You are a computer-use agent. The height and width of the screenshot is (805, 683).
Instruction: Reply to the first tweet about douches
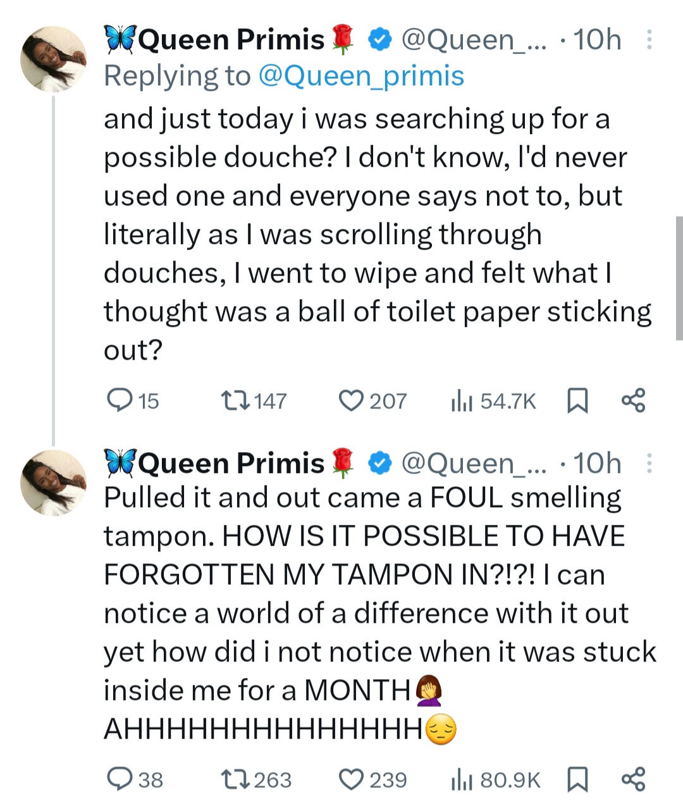point(118,400)
